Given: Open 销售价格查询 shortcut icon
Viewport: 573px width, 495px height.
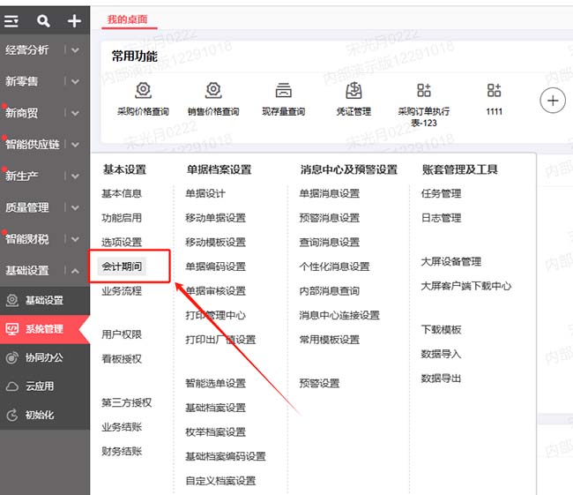Looking at the screenshot, I should click(x=212, y=91).
